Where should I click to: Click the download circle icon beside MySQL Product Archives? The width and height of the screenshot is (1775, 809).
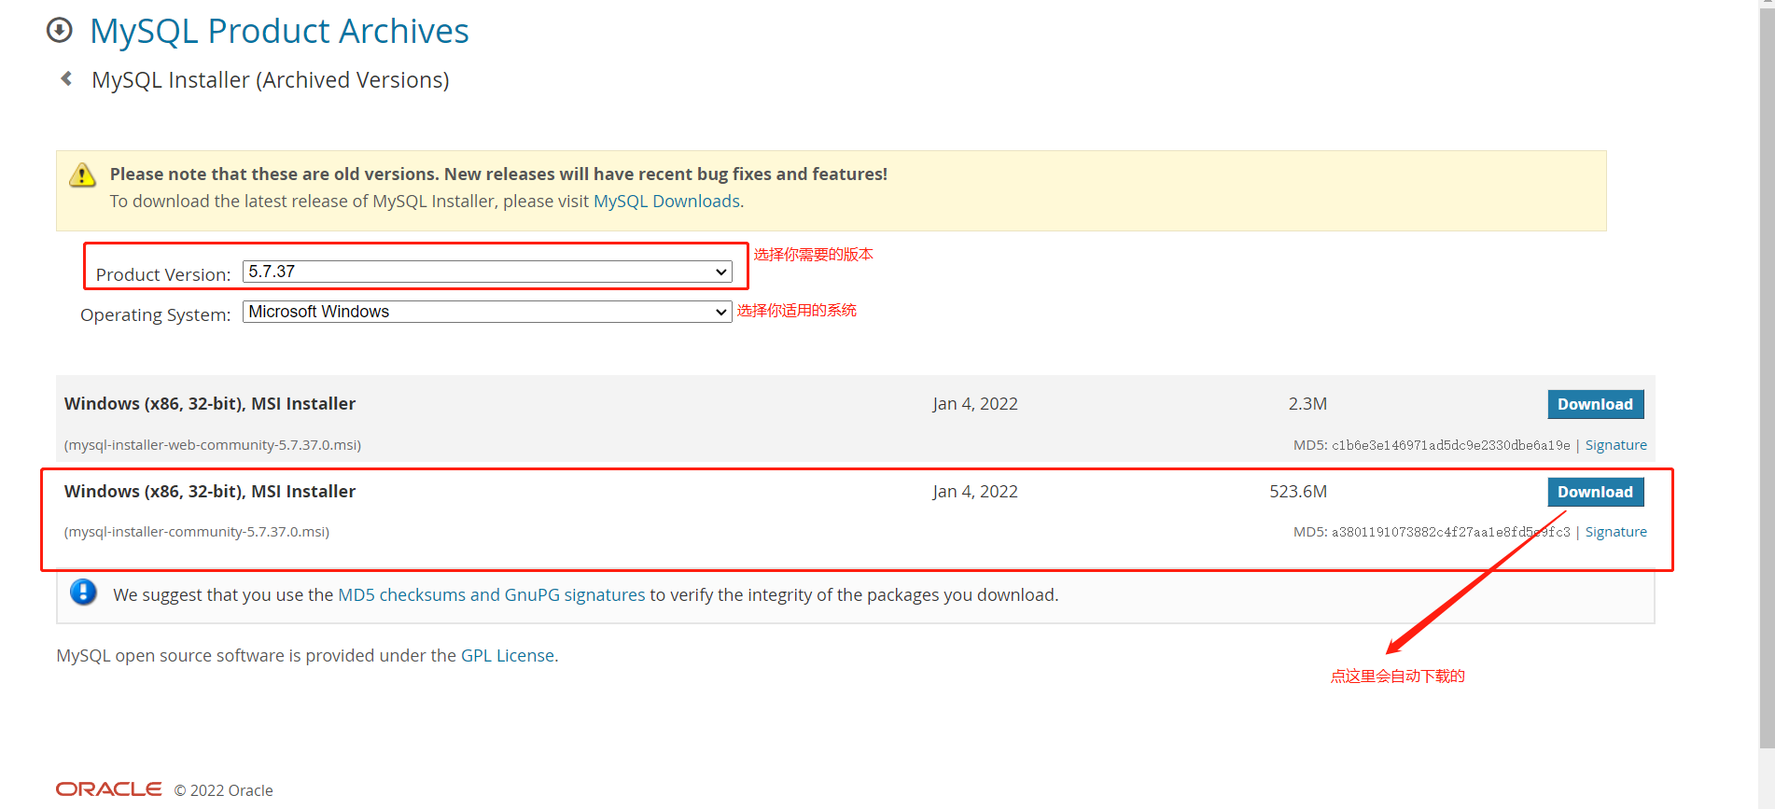tap(60, 31)
